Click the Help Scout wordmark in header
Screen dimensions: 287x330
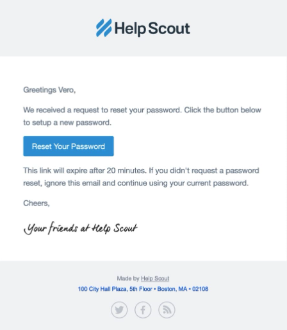pyautogui.click(x=152, y=28)
